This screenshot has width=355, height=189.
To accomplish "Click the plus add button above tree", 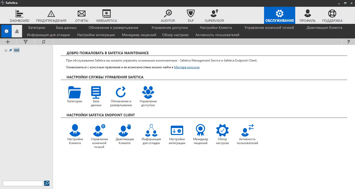I will pyautogui.click(x=8, y=42).
